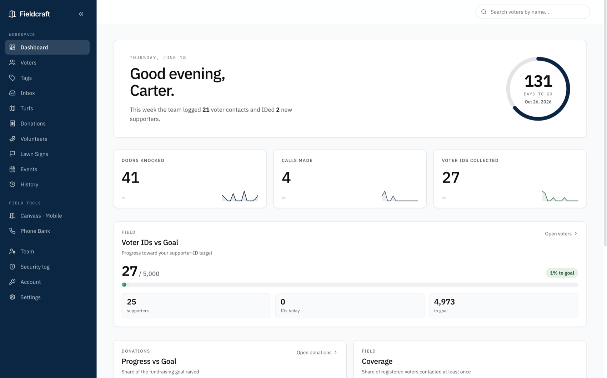Click the Doors Knocked stat card
This screenshot has height=378, width=607.
tap(190, 178)
